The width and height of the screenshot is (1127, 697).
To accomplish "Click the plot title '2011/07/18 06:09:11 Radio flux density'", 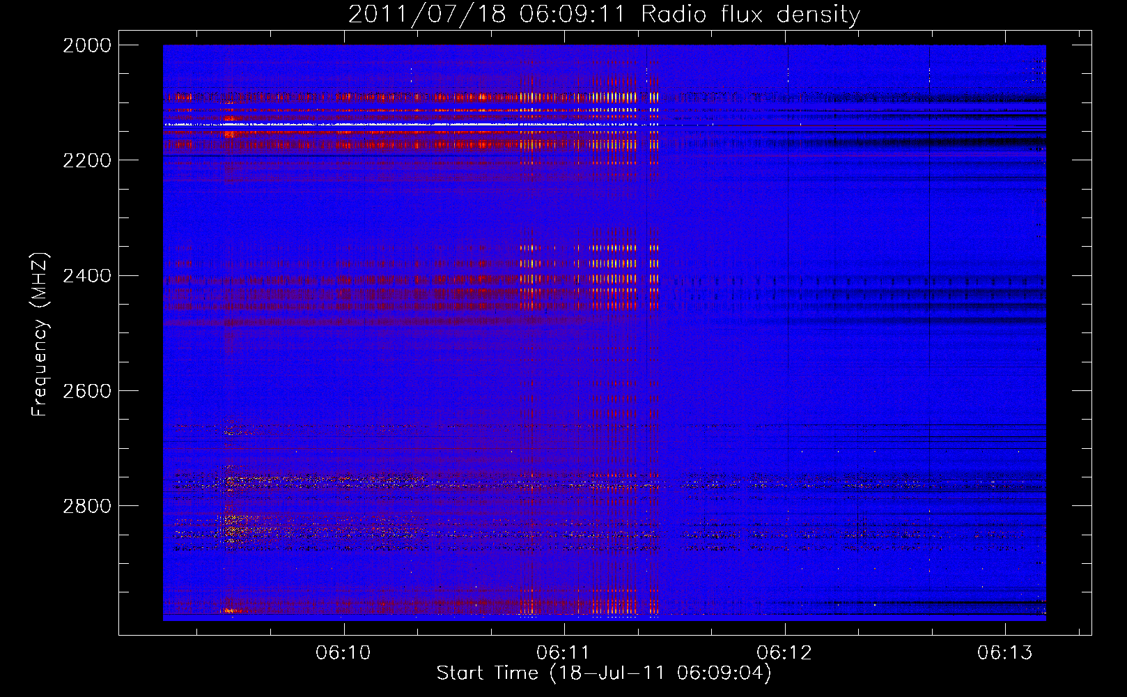I will 605,14.
